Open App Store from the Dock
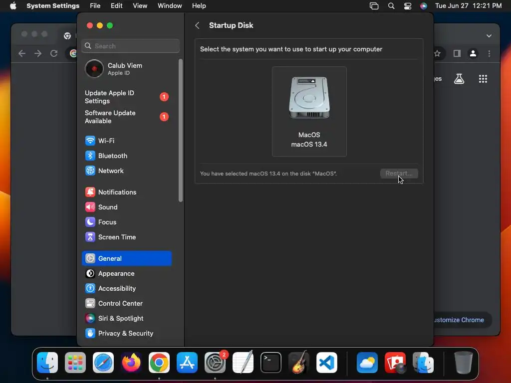 (x=187, y=363)
